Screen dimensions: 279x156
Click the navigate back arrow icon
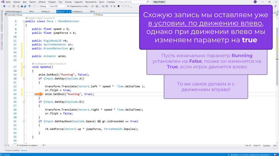coord(5,6)
